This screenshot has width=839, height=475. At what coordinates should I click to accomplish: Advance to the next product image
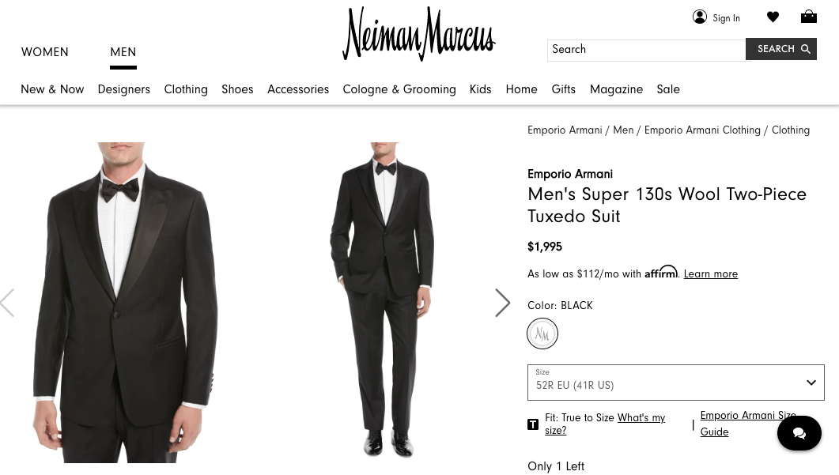point(503,303)
